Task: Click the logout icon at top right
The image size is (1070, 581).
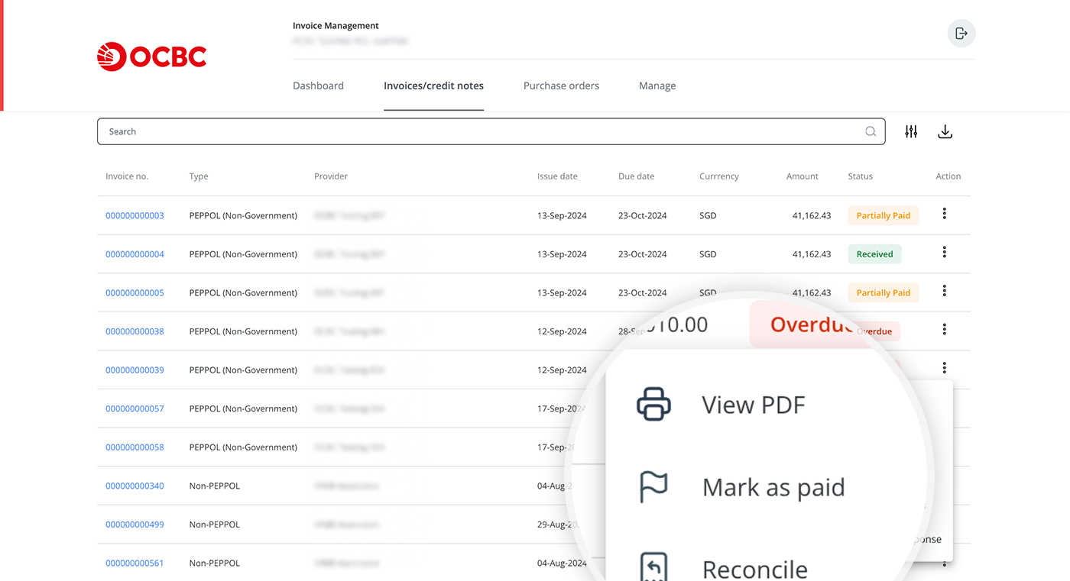Action: (961, 34)
